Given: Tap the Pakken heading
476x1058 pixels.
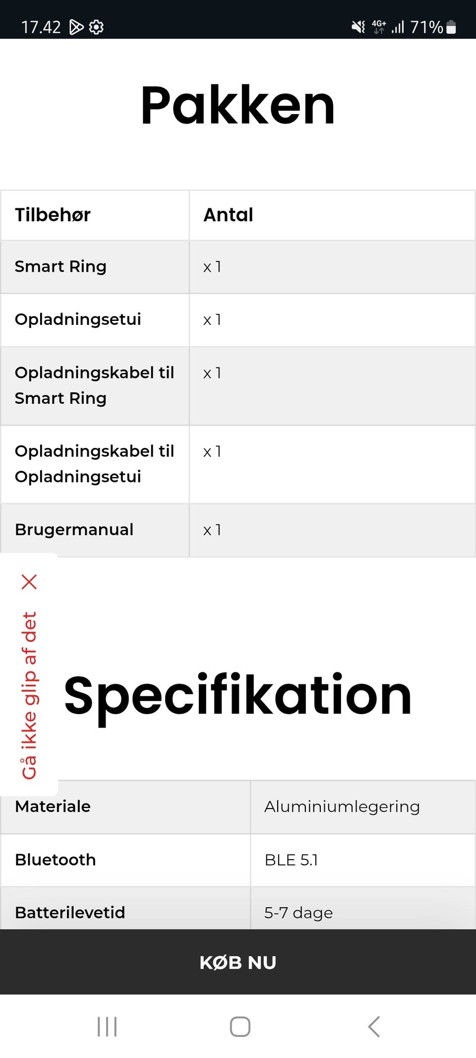Looking at the screenshot, I should 238,105.
